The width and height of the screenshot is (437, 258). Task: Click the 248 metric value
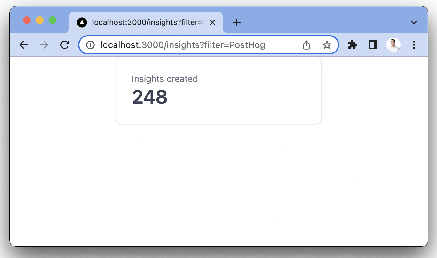click(x=150, y=97)
